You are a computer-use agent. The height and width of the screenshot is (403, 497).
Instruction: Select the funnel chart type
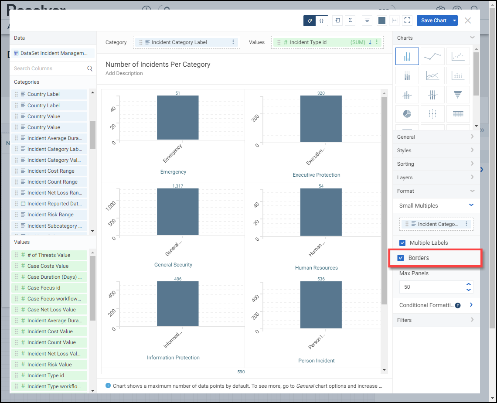tap(458, 94)
